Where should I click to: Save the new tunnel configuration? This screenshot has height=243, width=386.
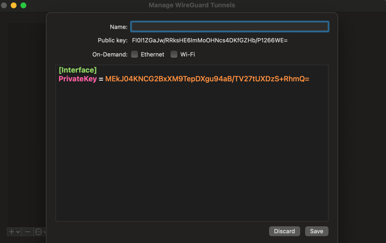coord(316,231)
